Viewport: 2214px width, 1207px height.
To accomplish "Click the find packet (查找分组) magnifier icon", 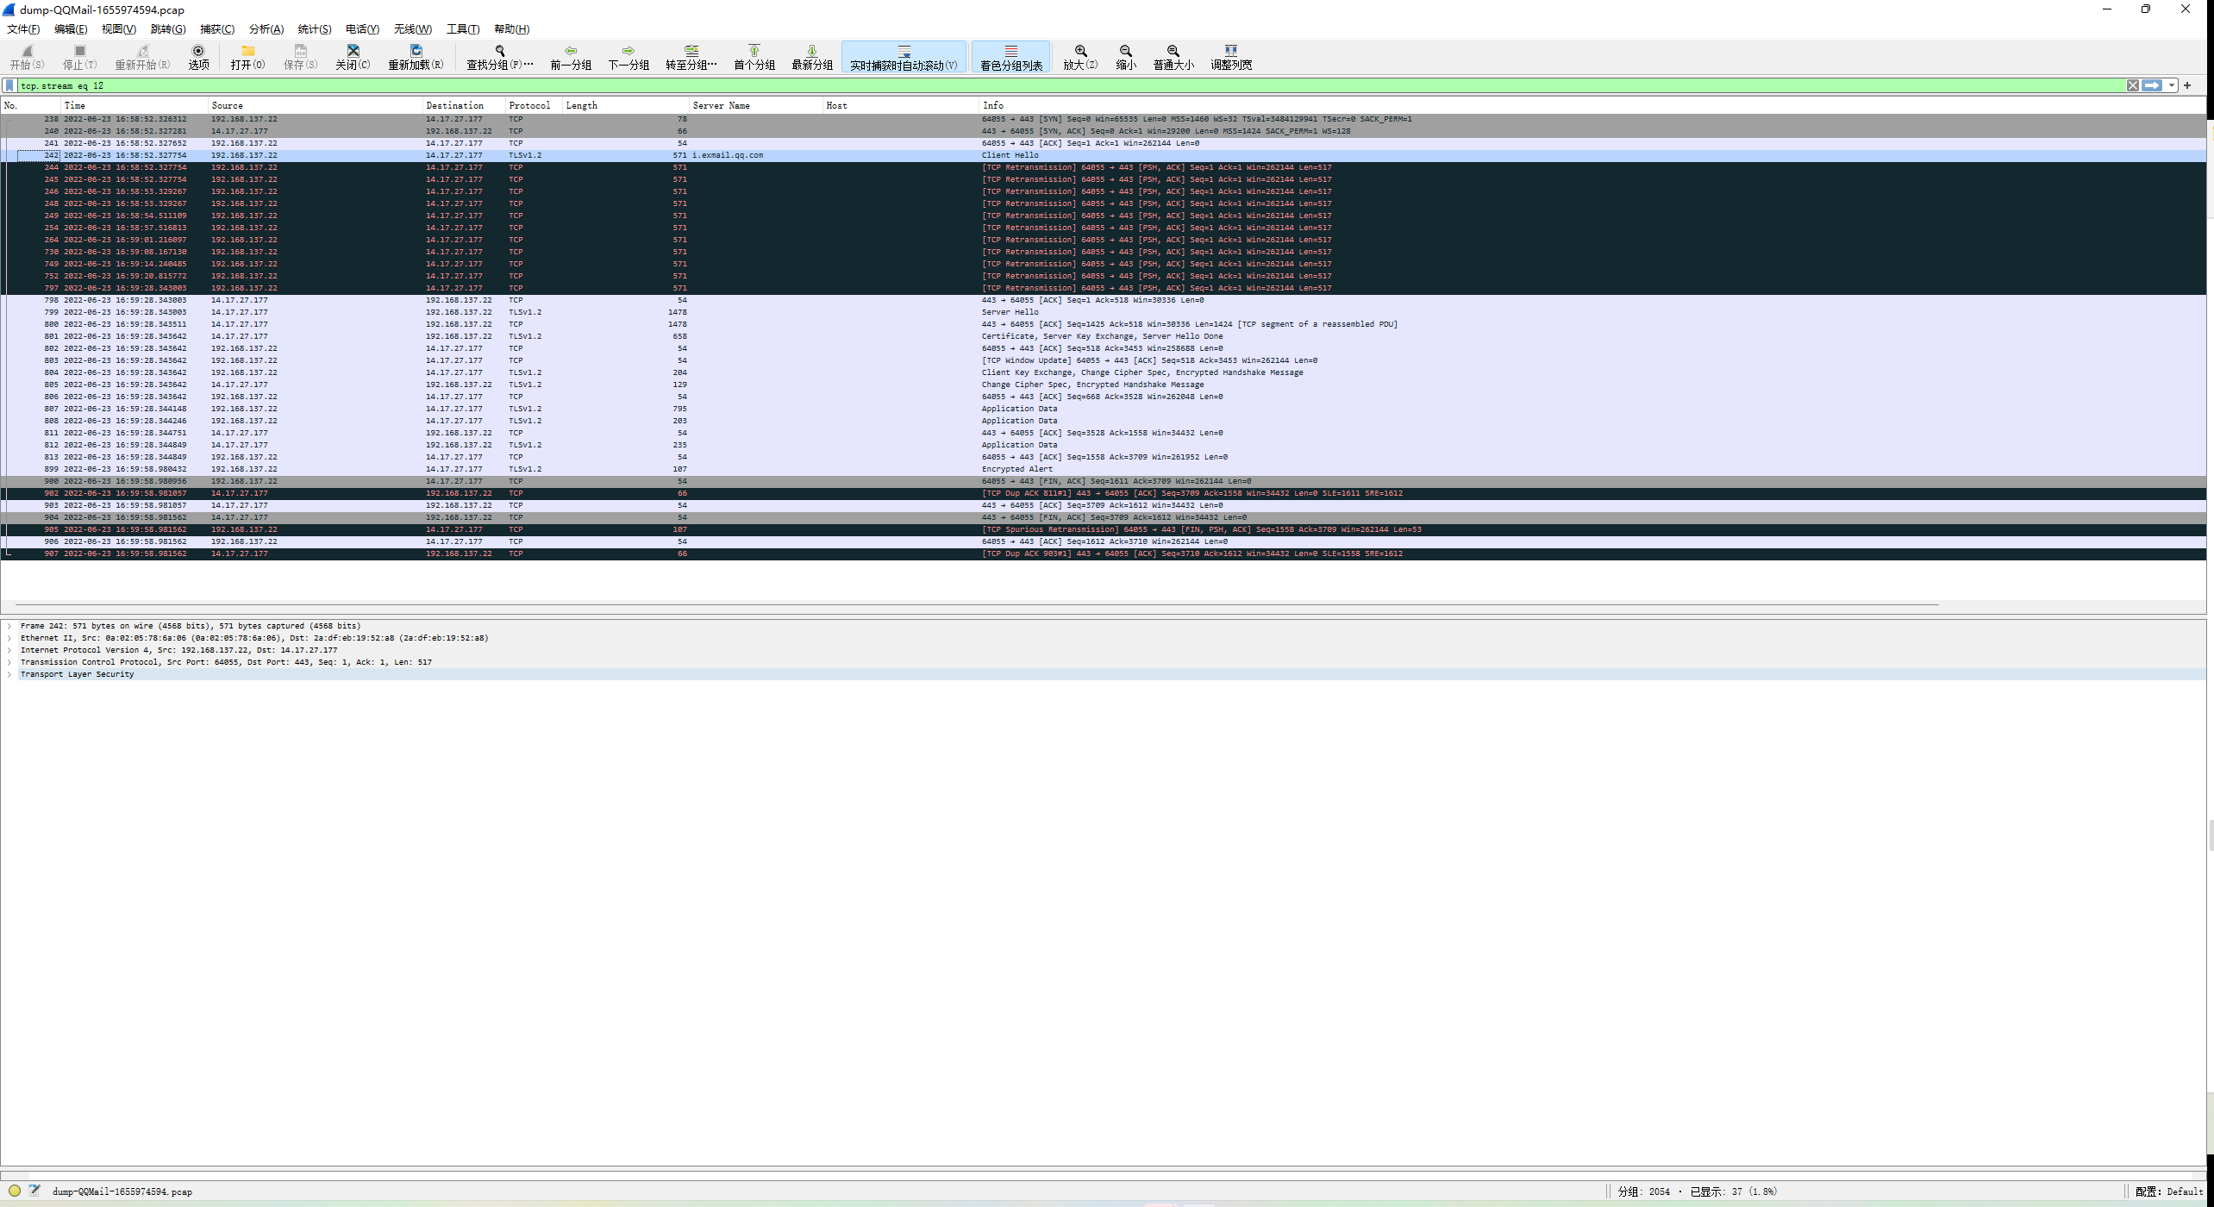I will (x=500, y=56).
